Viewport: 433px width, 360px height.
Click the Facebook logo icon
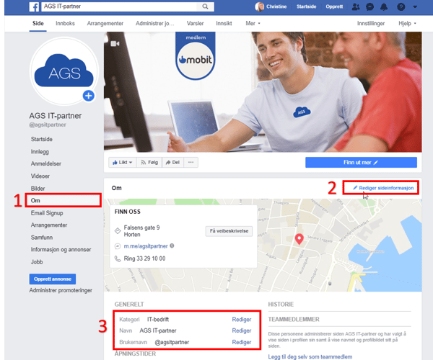(34, 6)
